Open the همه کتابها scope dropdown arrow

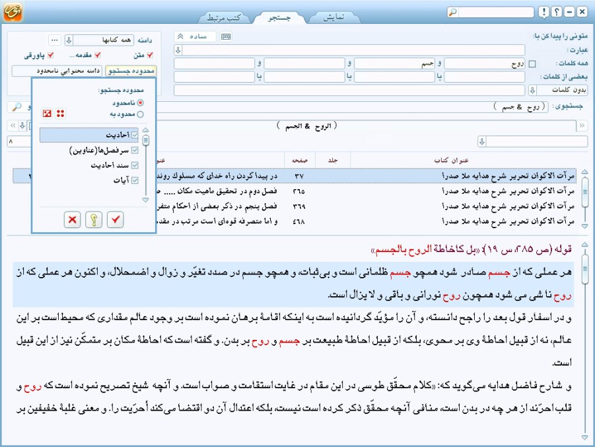pos(69,40)
